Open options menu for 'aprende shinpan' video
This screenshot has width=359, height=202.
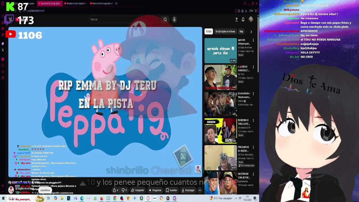coord(253,40)
